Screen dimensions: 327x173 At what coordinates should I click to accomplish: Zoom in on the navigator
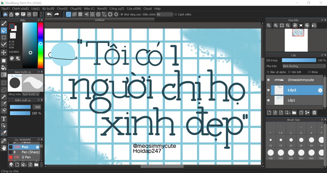coord(276,25)
